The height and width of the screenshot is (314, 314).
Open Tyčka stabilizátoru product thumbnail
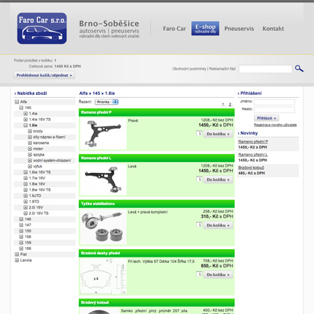[x=103, y=227]
